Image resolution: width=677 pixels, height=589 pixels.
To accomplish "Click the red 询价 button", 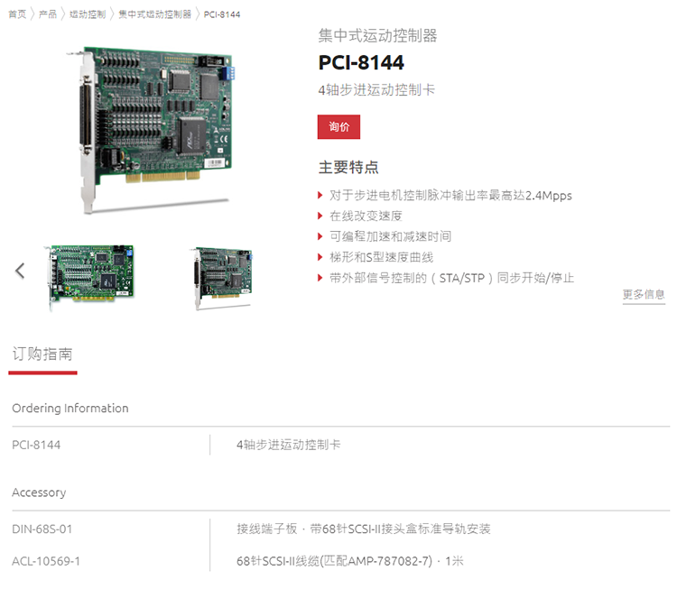I will [338, 127].
